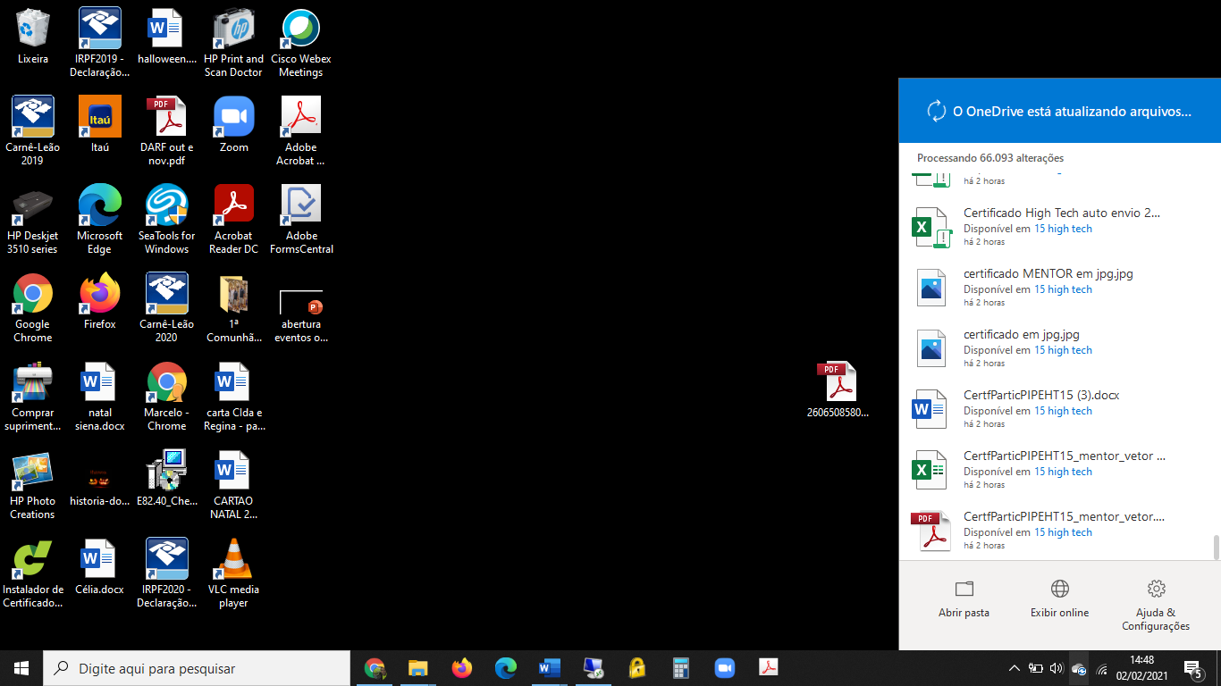Select the historia-do... file on desktop
The width and height of the screenshot is (1221, 686).
pyautogui.click(x=100, y=484)
